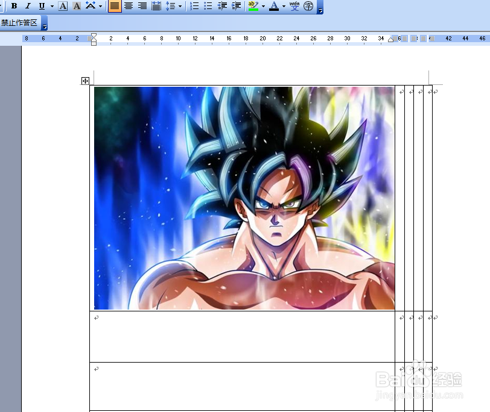Apply character border icon
490x412 pixels.
coord(63,5)
